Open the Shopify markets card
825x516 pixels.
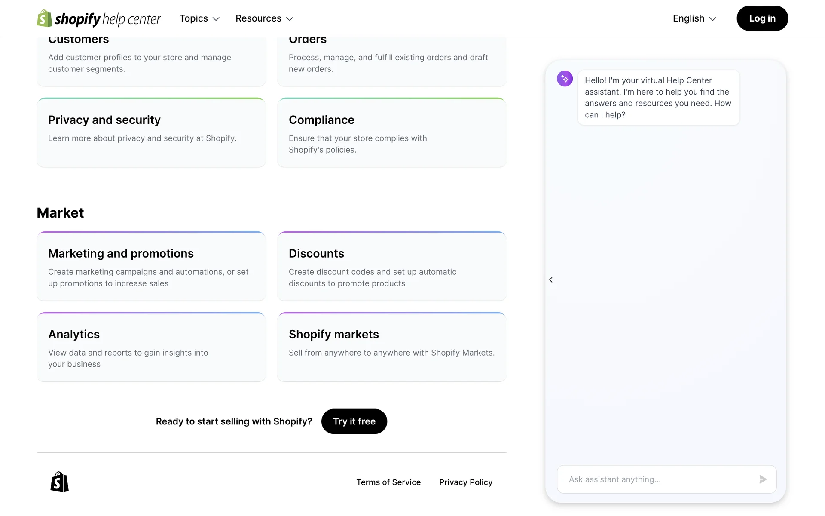[391, 347]
